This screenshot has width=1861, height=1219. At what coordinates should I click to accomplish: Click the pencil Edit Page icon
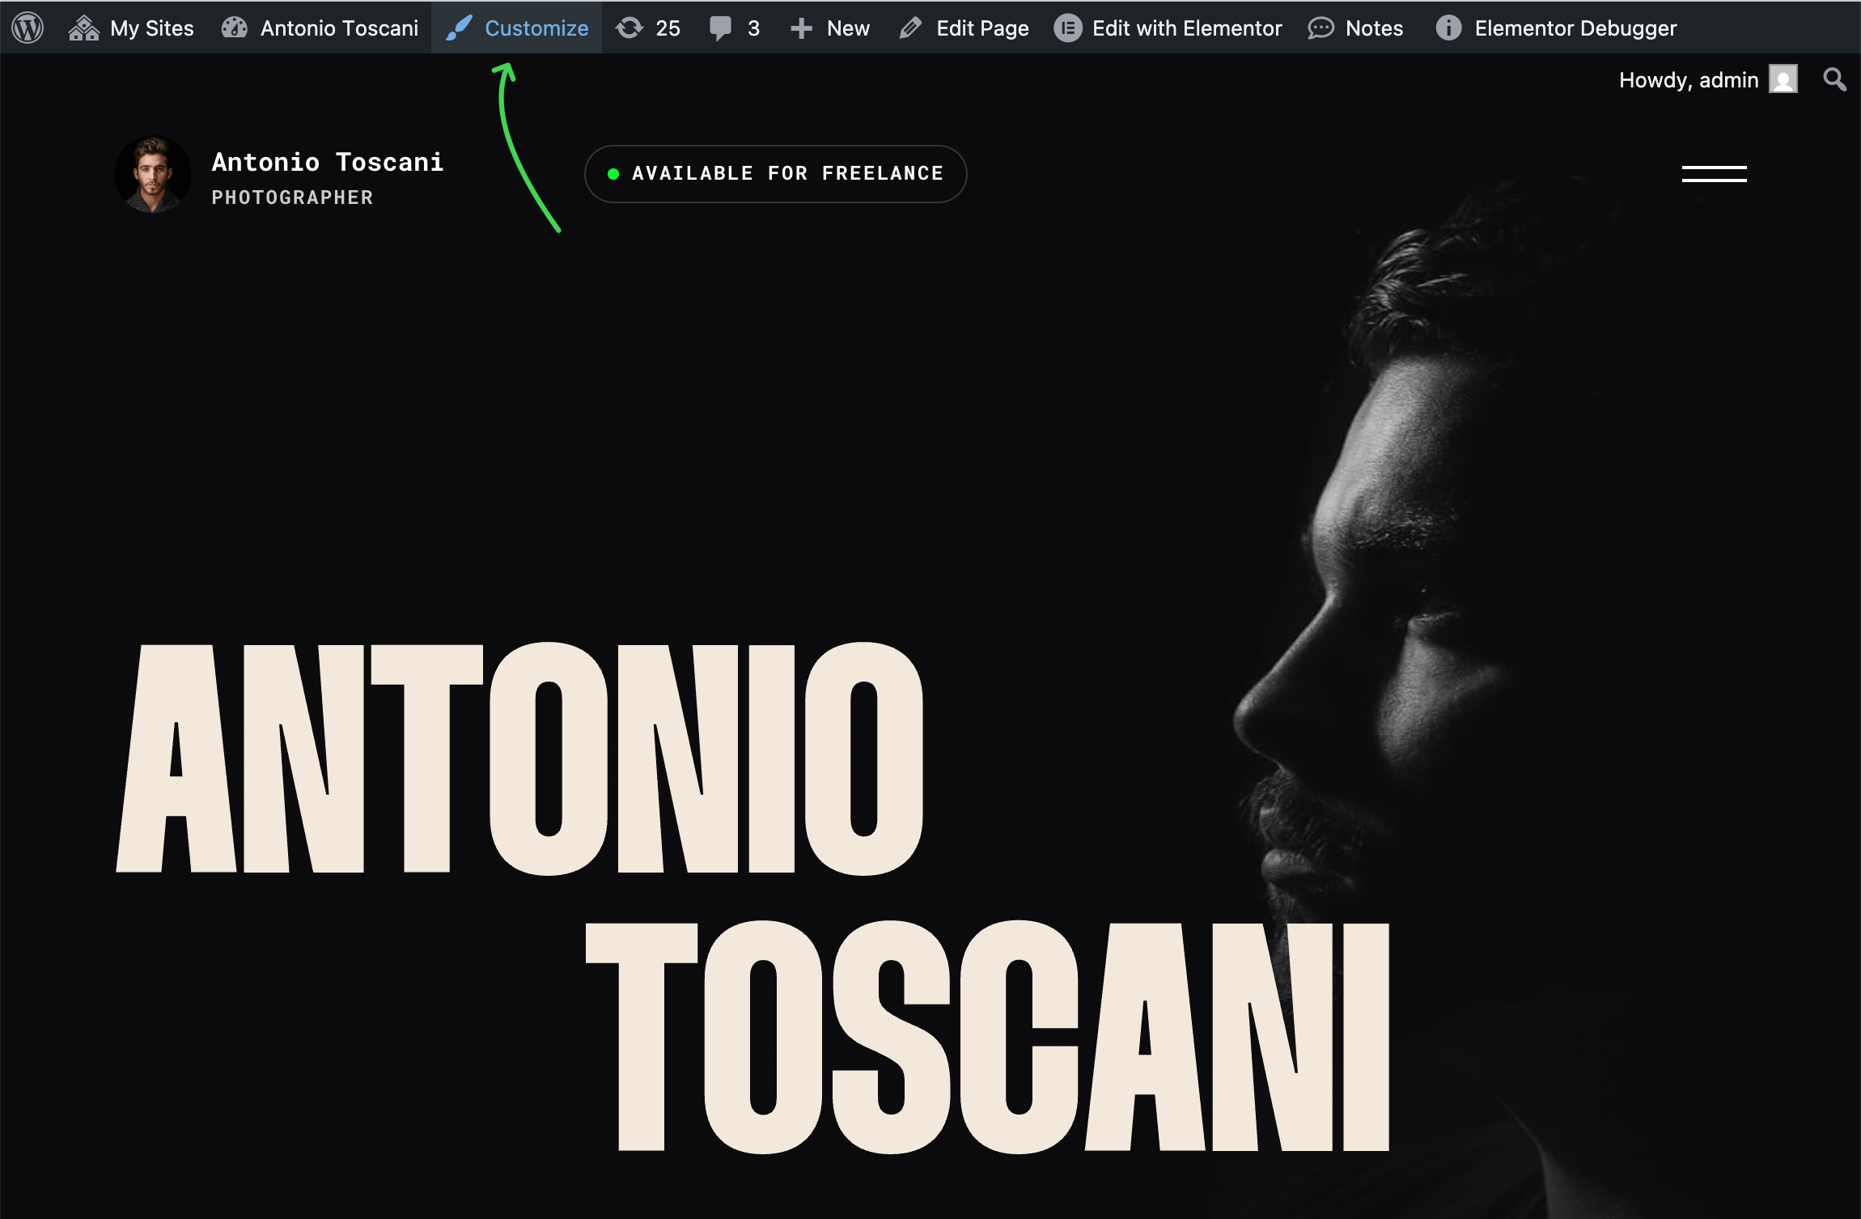[910, 28]
